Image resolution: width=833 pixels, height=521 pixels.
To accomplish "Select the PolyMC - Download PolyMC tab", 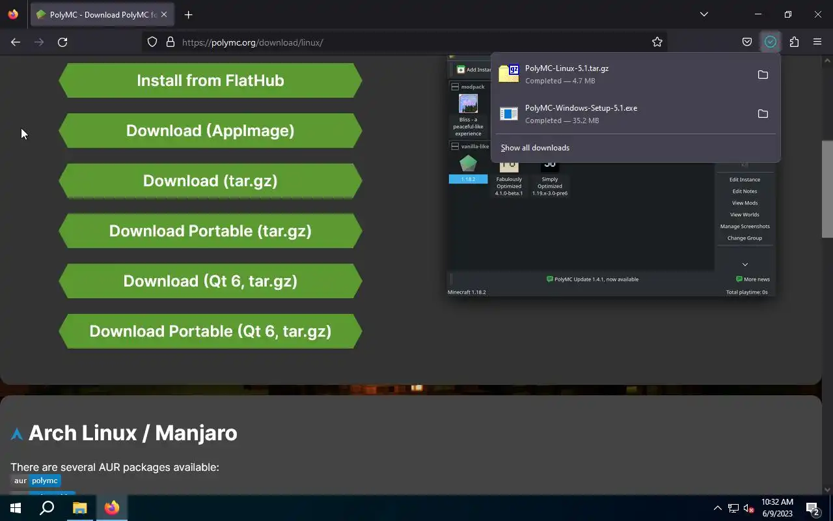I will pyautogui.click(x=103, y=14).
